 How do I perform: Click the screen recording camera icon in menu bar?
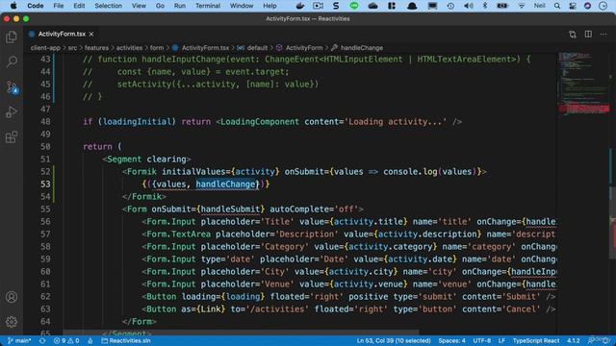coord(318,6)
